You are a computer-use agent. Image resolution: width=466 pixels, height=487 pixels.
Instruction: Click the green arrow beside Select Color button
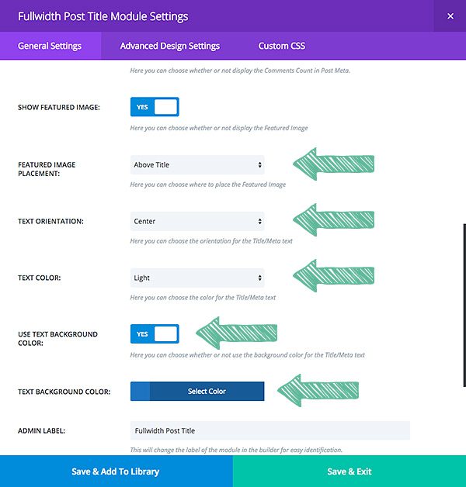point(318,391)
